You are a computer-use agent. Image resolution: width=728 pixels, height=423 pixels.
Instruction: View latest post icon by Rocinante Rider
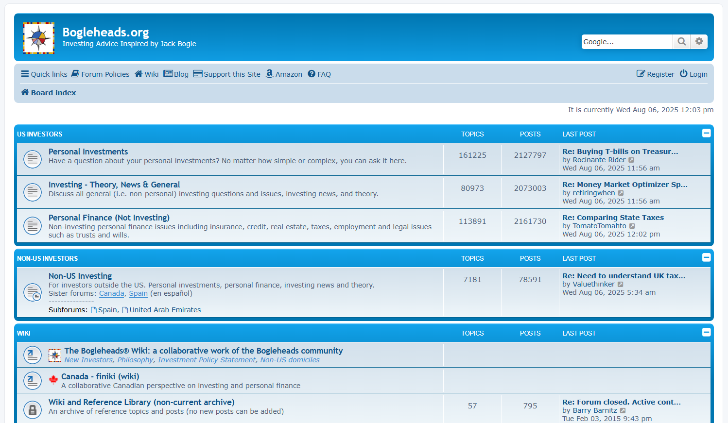pyautogui.click(x=631, y=160)
